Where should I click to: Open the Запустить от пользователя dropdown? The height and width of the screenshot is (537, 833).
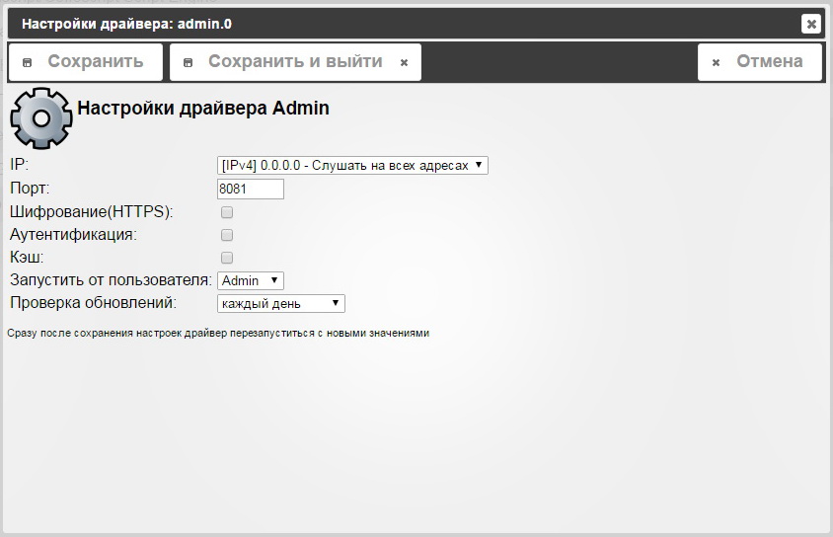(251, 280)
